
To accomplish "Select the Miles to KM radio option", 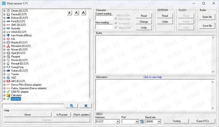I will pos(116,28).
